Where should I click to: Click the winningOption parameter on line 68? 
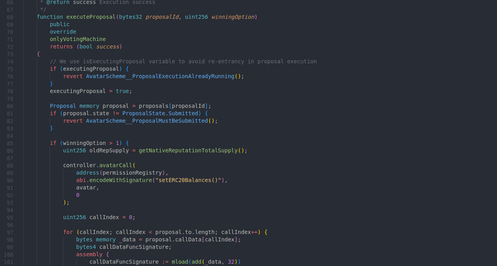233,17
